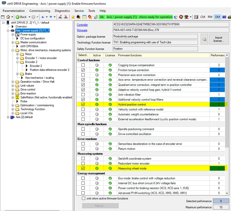Open the calendar-style window list icon
Image resolution: width=231 pixels, height=211 pixels.
pos(84,17)
